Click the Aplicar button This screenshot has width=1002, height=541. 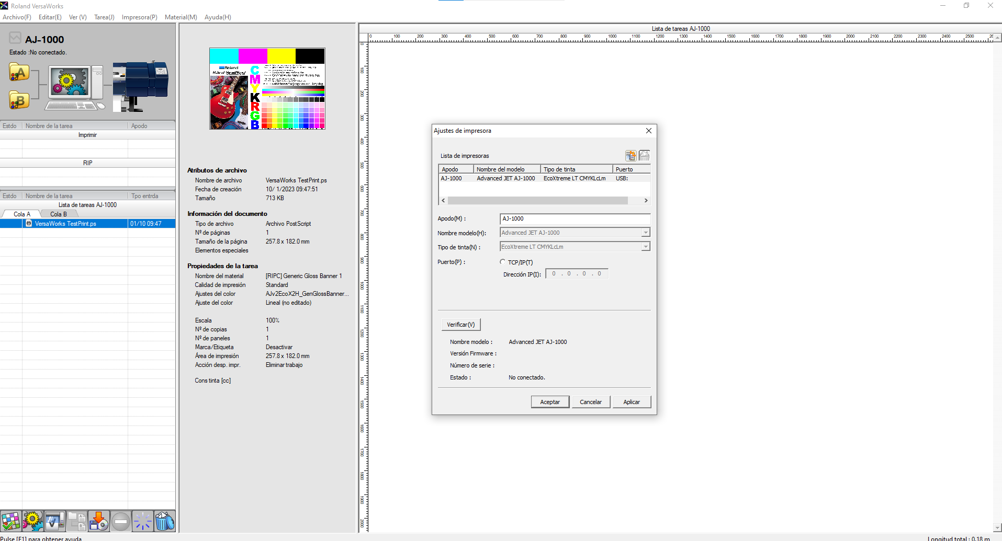632,402
